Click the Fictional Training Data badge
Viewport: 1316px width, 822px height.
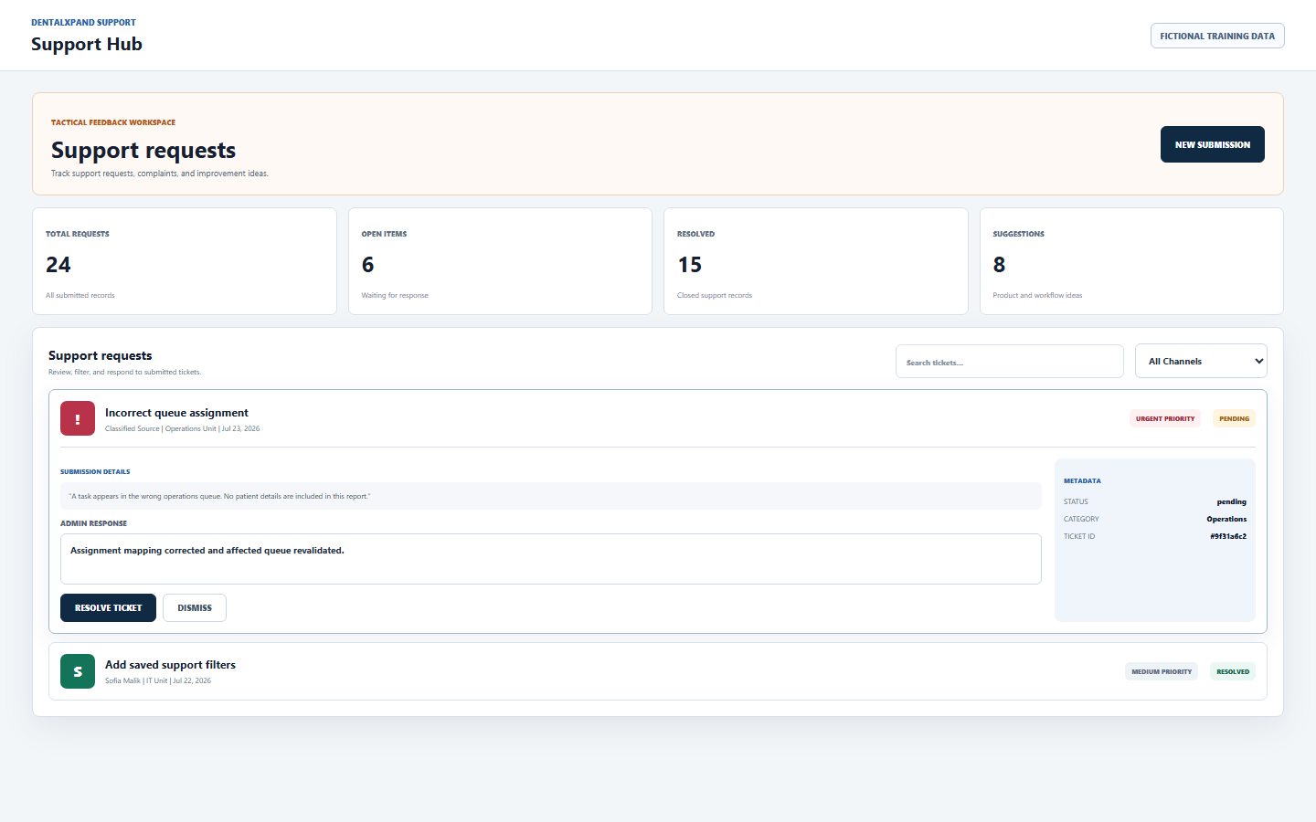(1217, 36)
